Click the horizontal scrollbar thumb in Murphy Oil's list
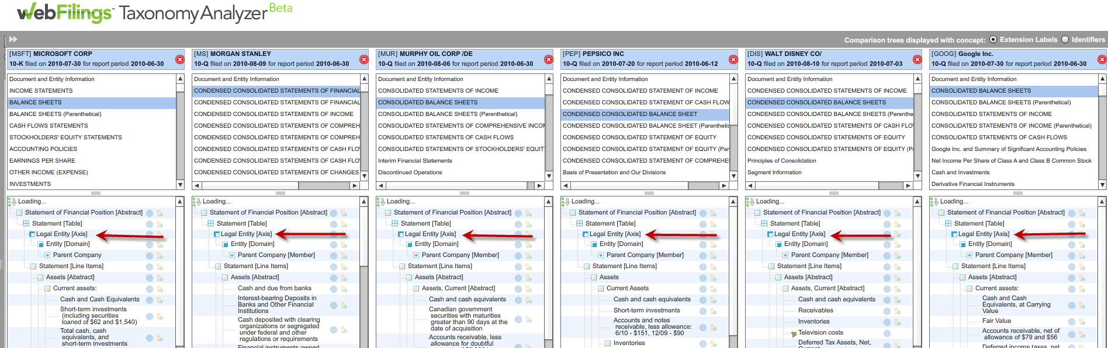The width and height of the screenshot is (1108, 348). coord(458,186)
